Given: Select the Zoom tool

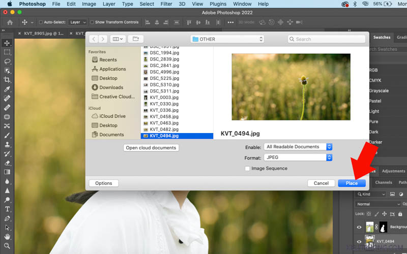Looking at the screenshot, I should pos(7,246).
